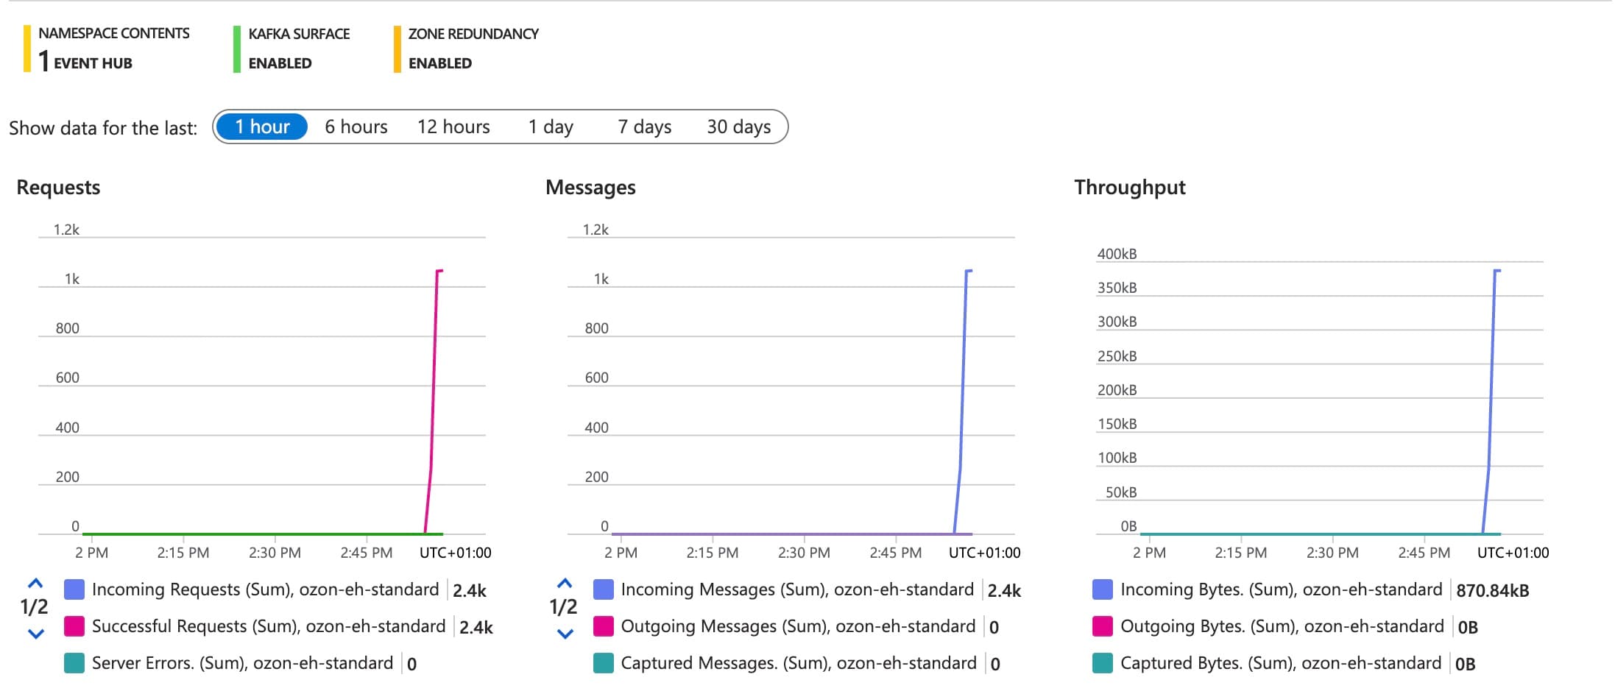1615x691 pixels.
Task: Show data for the last 7 days
Action: click(x=645, y=127)
